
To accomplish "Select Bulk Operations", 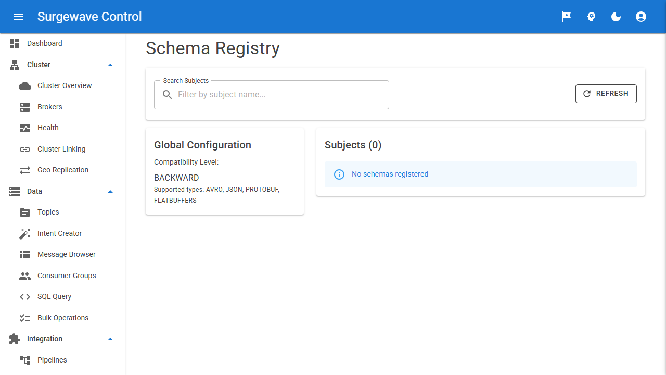I will tap(62, 318).
